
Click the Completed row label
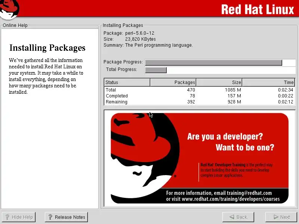point(117,96)
